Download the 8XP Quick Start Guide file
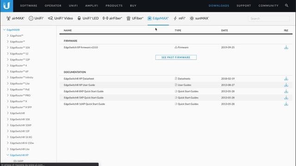Image resolution: width=296 pixels, height=166 pixels. pos(286,91)
